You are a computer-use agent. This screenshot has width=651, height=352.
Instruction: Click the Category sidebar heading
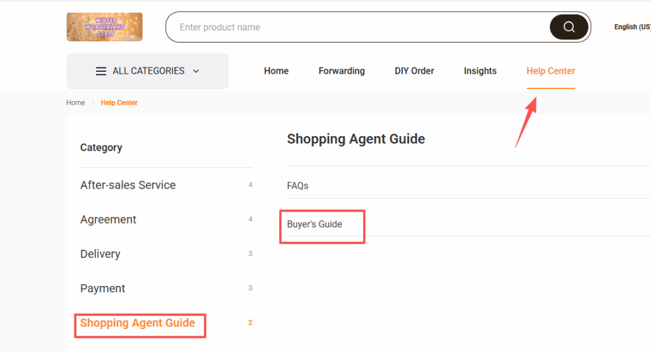[101, 147]
